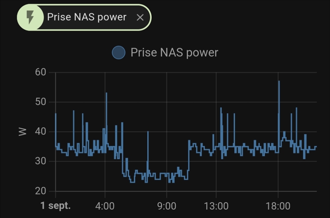Click the spike at the chart's left edge
330x218 pixels.
[56, 114]
